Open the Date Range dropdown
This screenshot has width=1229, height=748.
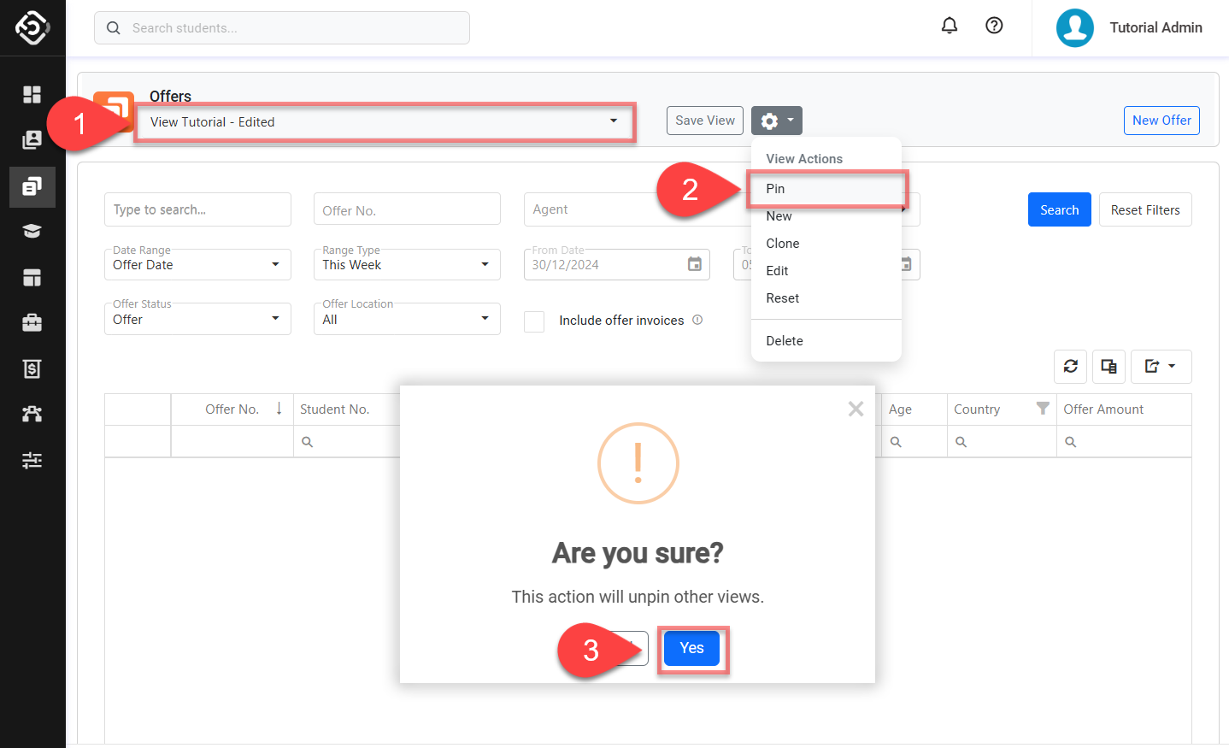[197, 265]
